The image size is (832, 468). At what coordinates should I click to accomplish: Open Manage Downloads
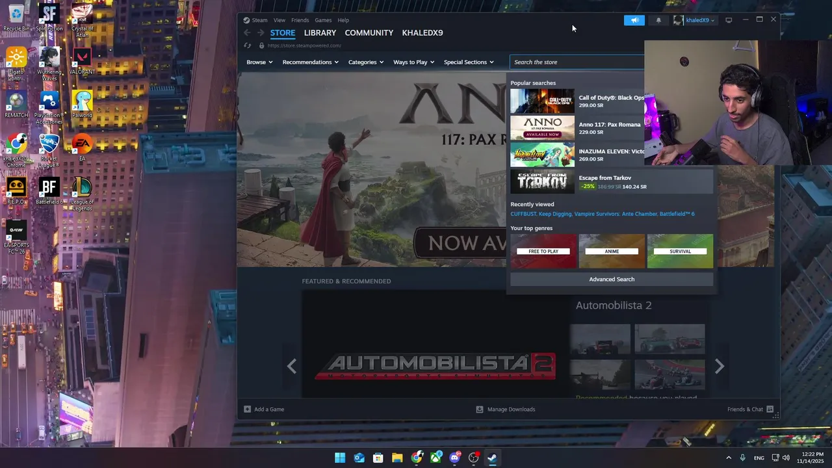coord(506,409)
